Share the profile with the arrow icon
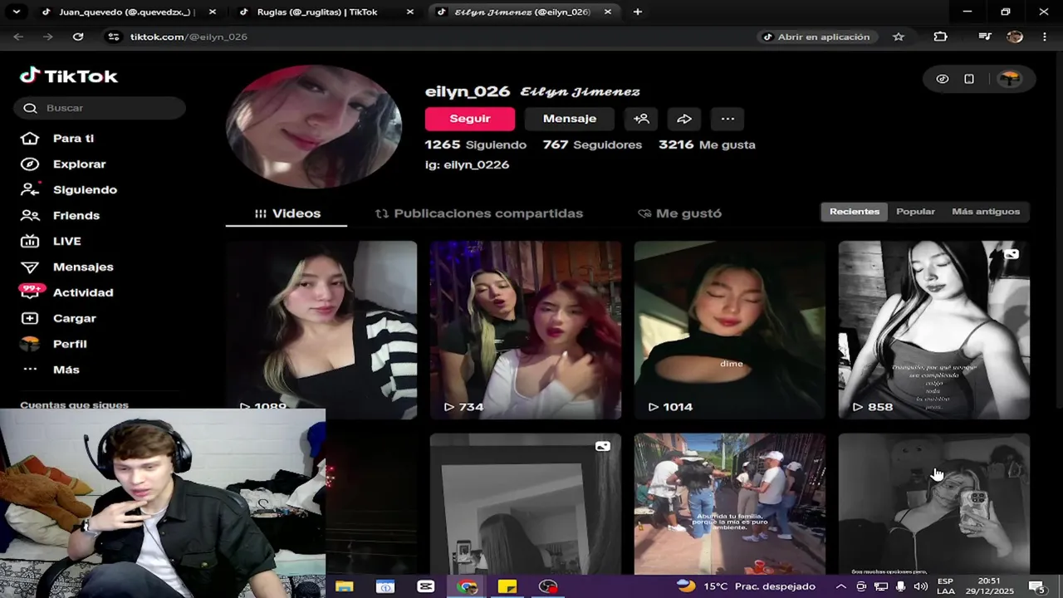 pyautogui.click(x=684, y=119)
